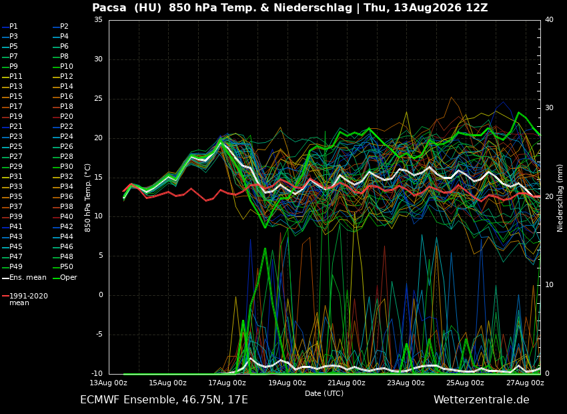Click the '17Aug 00z' date label

point(227,383)
